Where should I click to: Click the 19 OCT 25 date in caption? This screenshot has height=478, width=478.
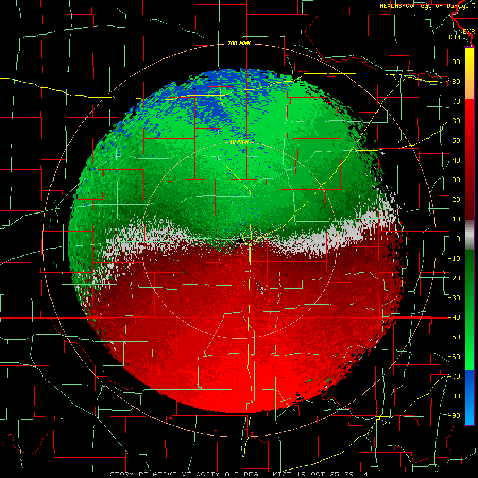319,474
